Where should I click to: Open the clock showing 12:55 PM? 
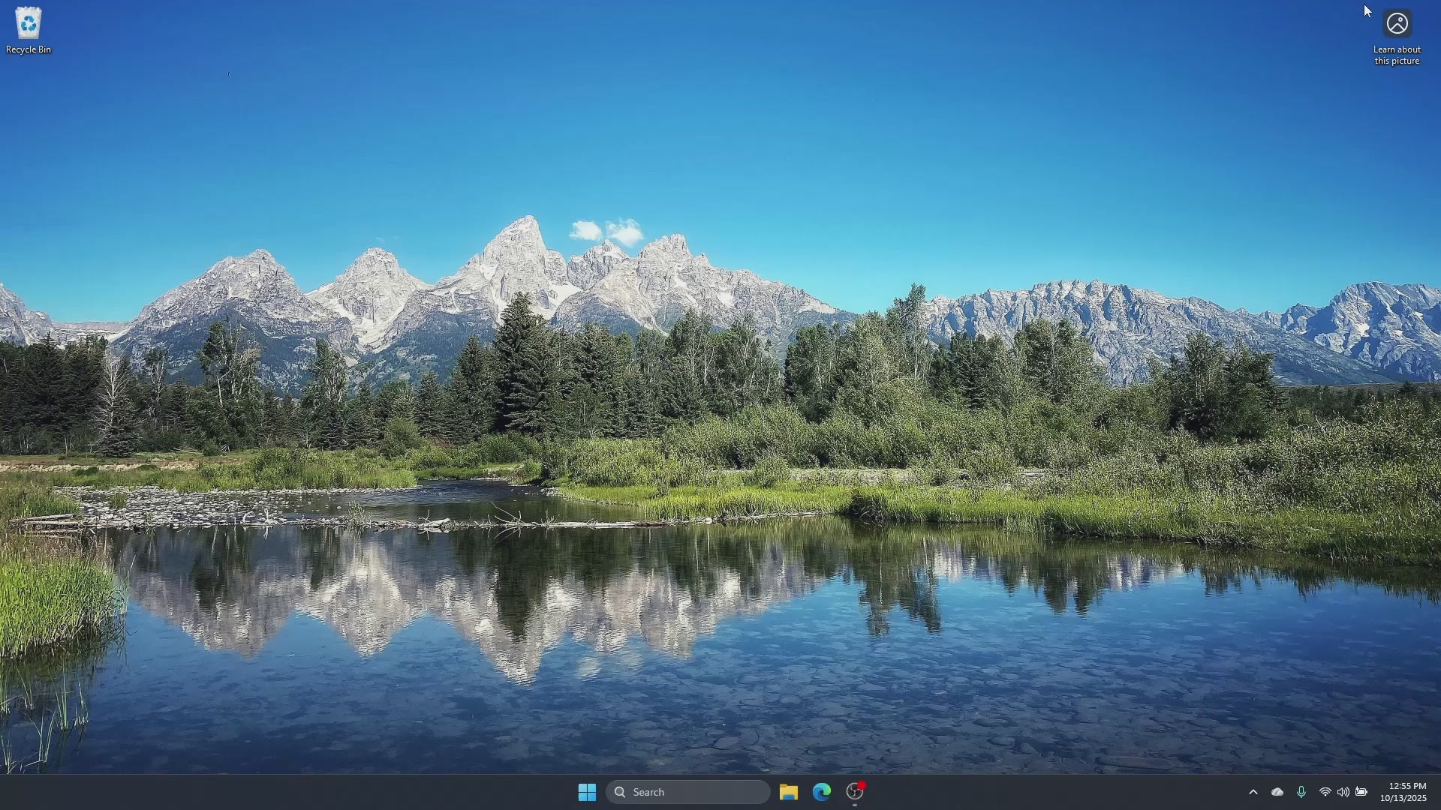click(x=1407, y=786)
